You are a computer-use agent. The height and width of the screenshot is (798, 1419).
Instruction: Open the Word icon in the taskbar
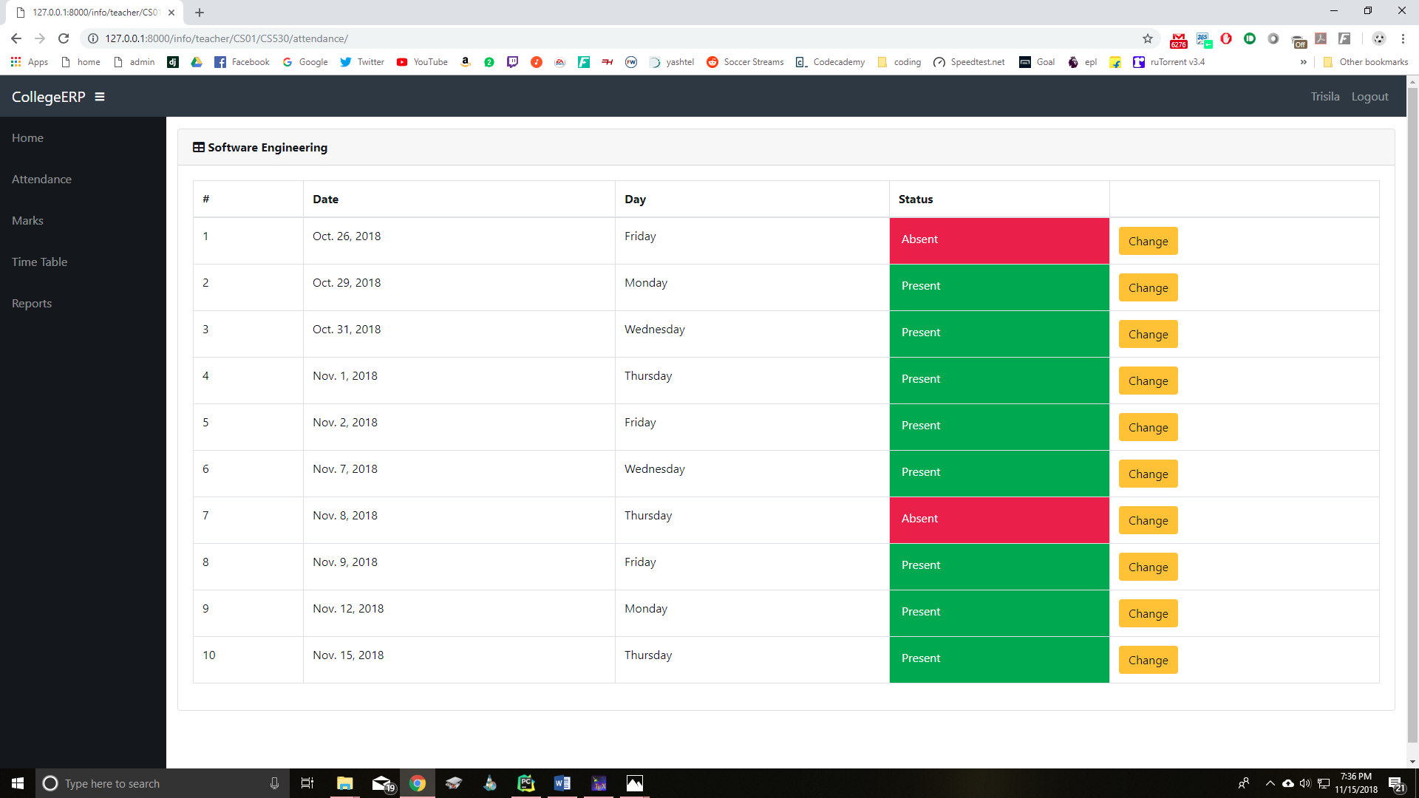[x=562, y=783]
